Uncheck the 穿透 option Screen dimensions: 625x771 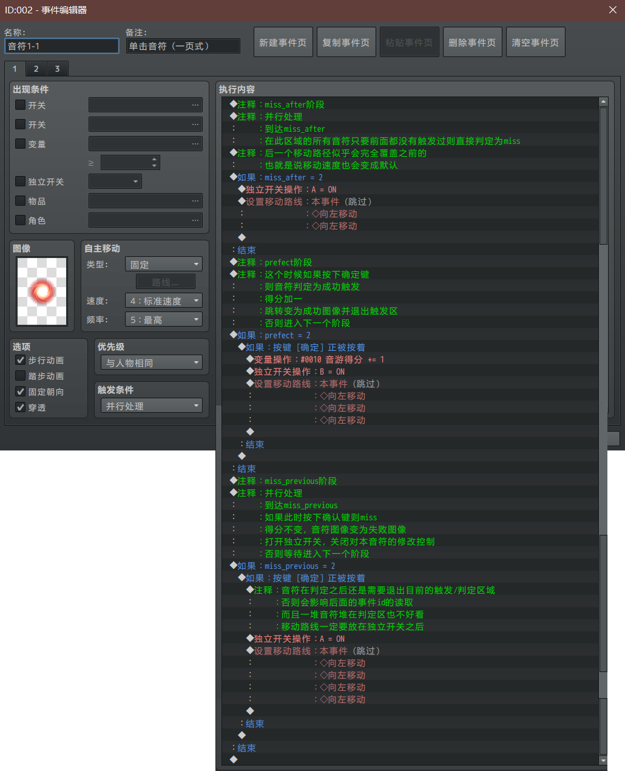tap(21, 407)
